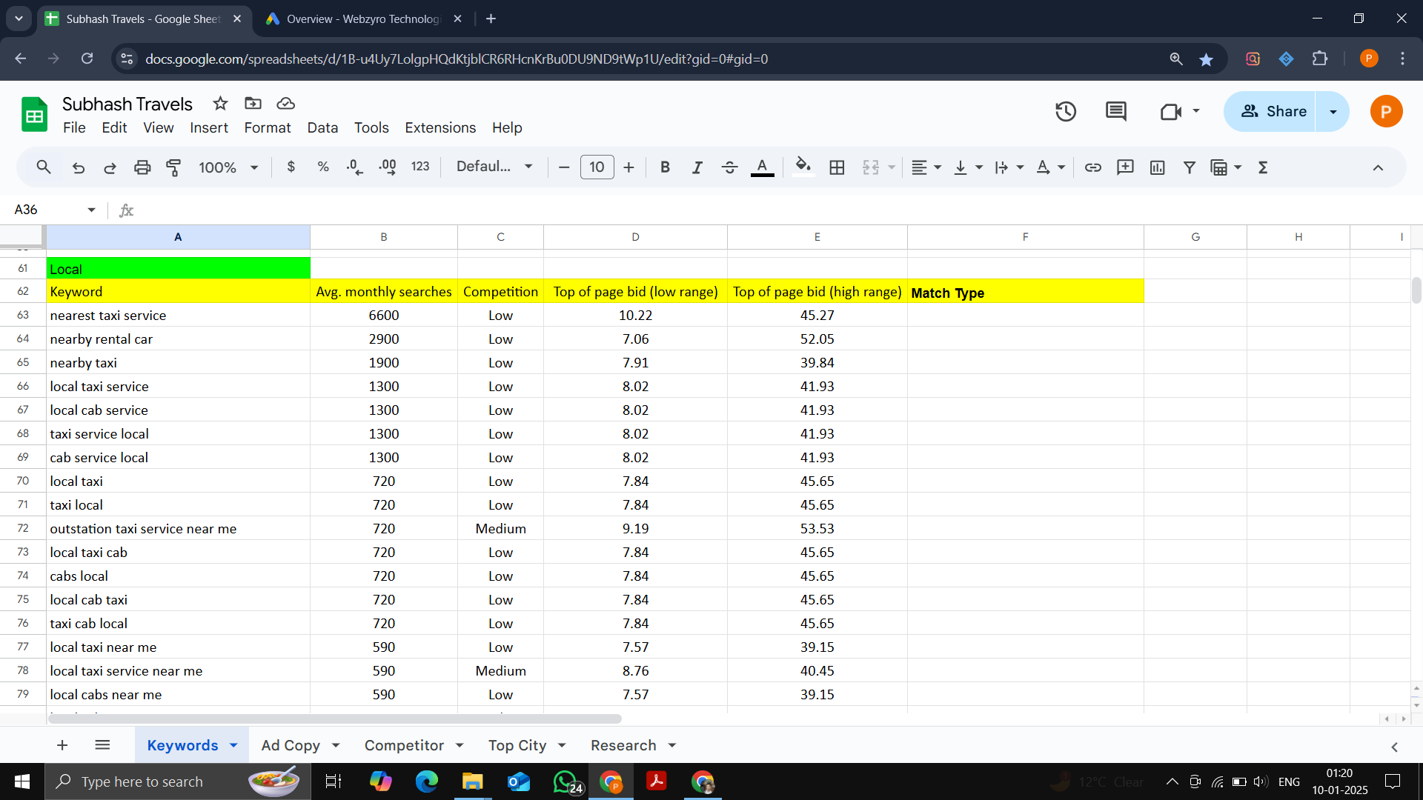Open File Explorer on the taskbar

(472, 781)
